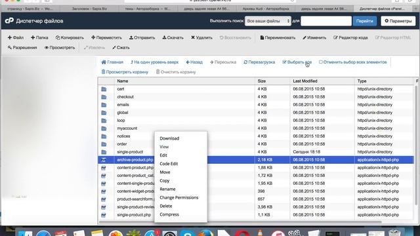Click the order folder icon
This screenshot has height=236, width=420.
click(104, 144)
